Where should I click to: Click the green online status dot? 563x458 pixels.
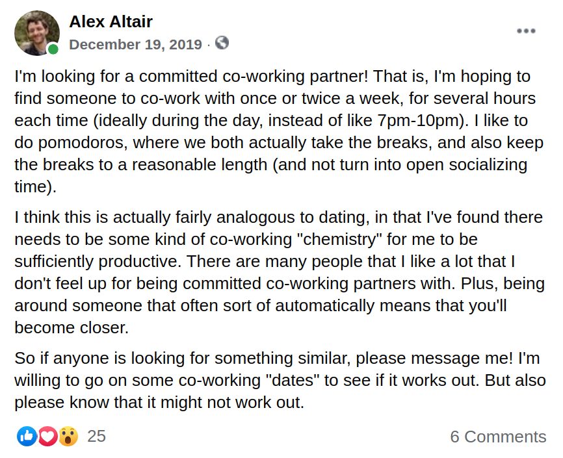(53, 49)
